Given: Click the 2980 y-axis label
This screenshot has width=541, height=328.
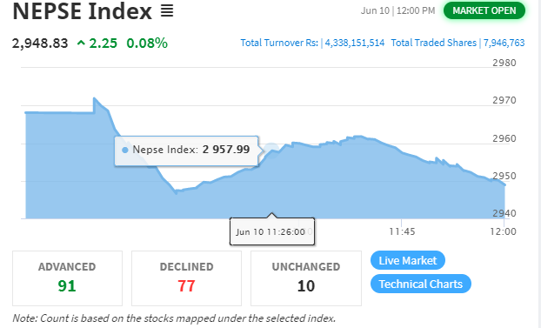Looking at the screenshot, I should (504, 63).
